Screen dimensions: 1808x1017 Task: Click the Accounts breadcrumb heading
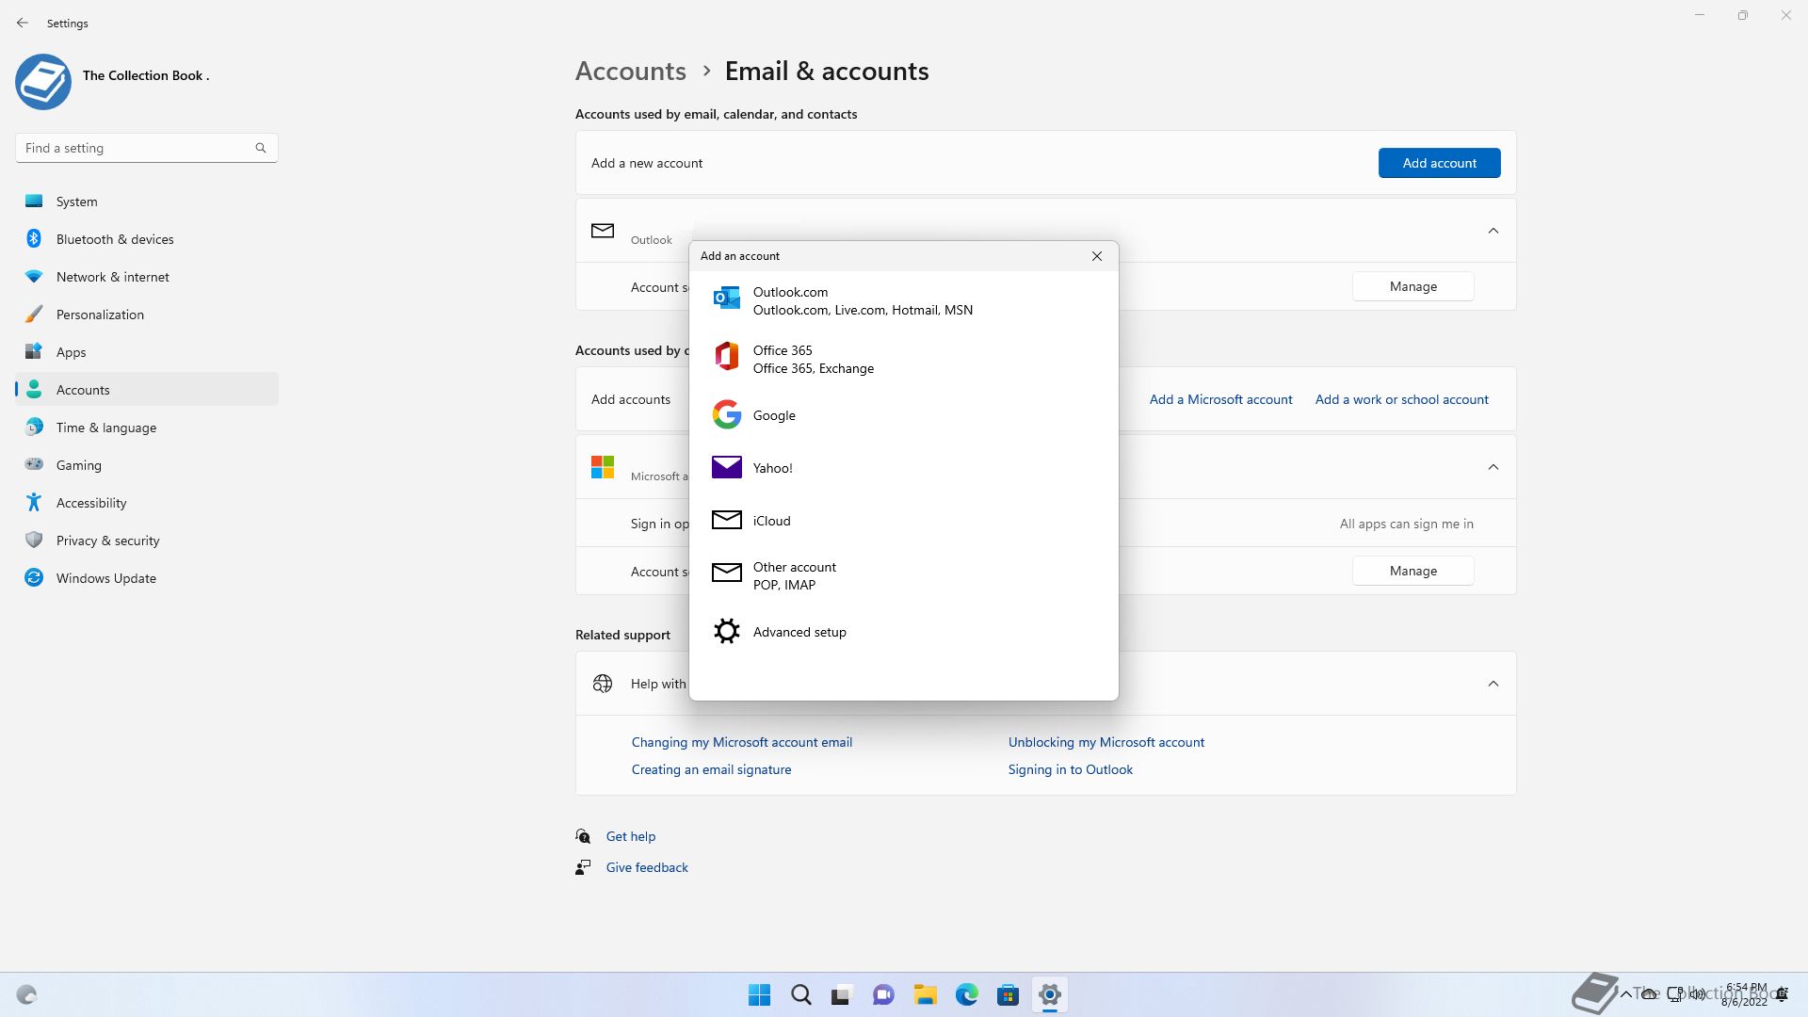630,71
